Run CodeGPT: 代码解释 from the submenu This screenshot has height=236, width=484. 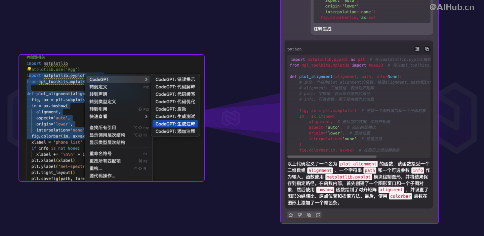175,87
